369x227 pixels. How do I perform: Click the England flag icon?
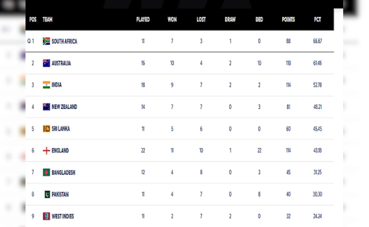46,150
